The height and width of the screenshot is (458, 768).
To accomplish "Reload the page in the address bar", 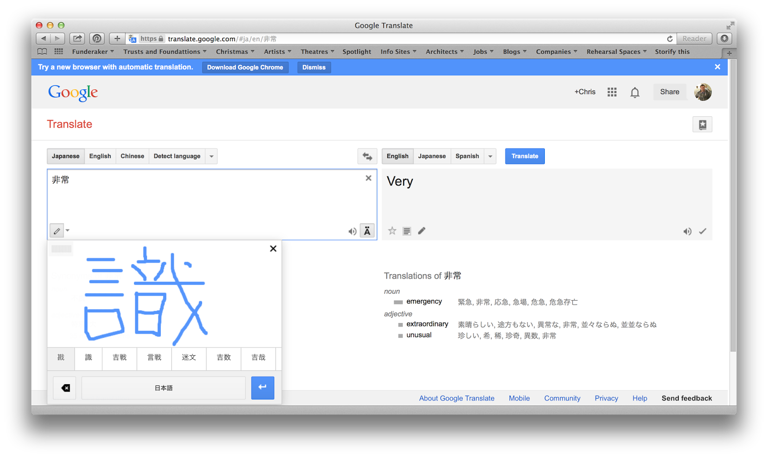I will (670, 39).
